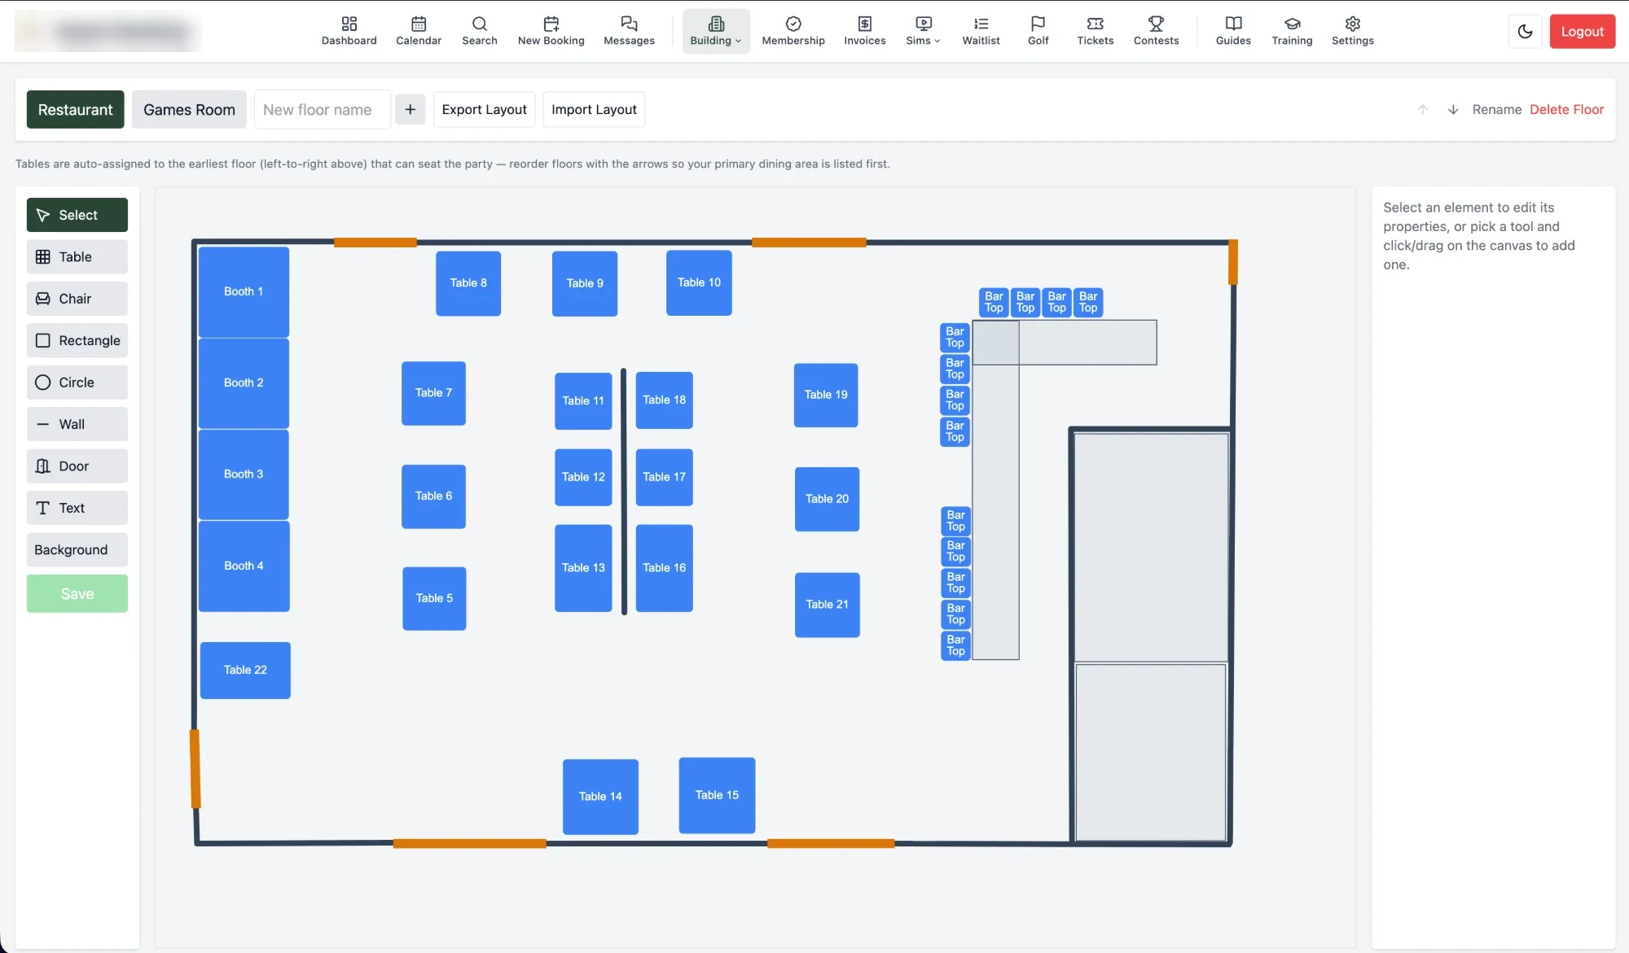
Task: Switch to the Restaurant floor tab
Action: [75, 109]
